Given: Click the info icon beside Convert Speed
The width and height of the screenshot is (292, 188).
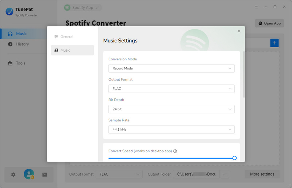Looking at the screenshot, I should click(x=175, y=151).
